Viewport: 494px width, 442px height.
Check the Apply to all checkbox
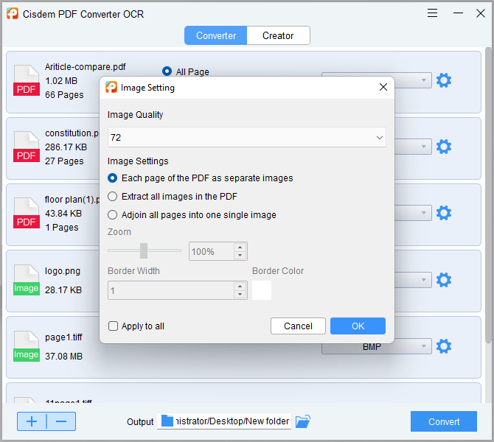113,326
